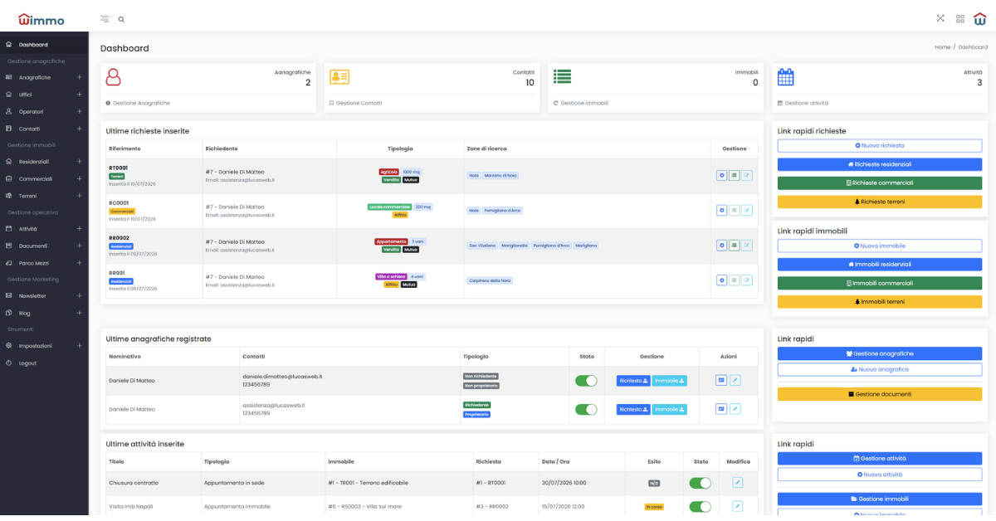Open Immobili residenziali quick link
The height and width of the screenshot is (521, 996).
880,265
